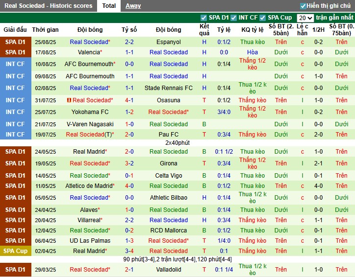Click the 0:1 1/4 odds for Valladolid match
Viewport: 355px width, 277px height.
[x=224, y=270]
